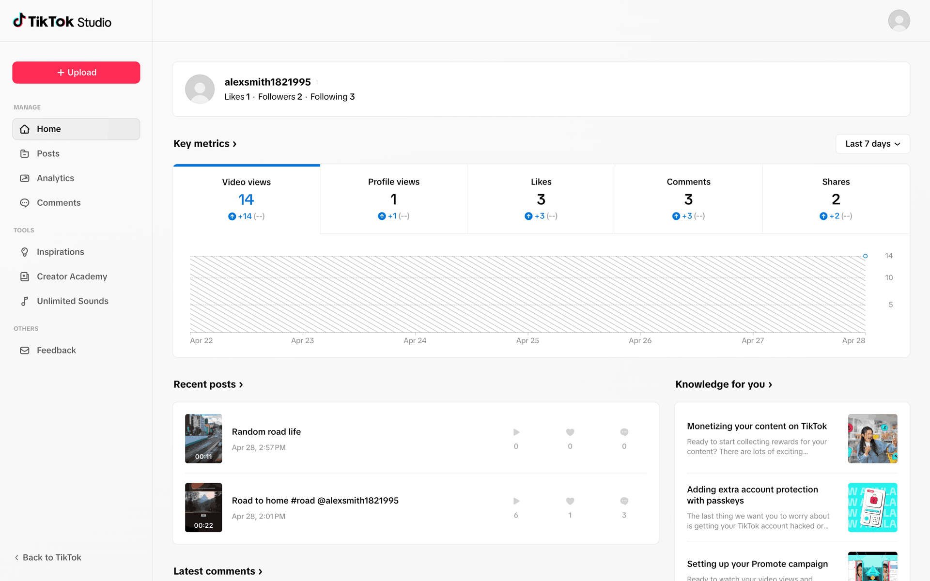Viewport: 930px width, 581px height.
Task: Click the Road to home video thumbnail
Action: [x=203, y=507]
